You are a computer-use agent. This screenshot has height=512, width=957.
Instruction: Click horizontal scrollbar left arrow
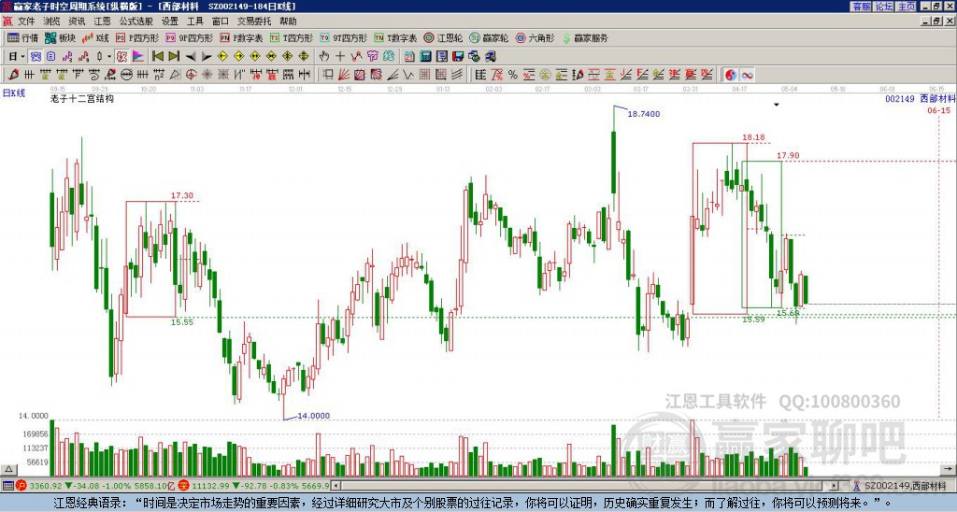point(336,486)
